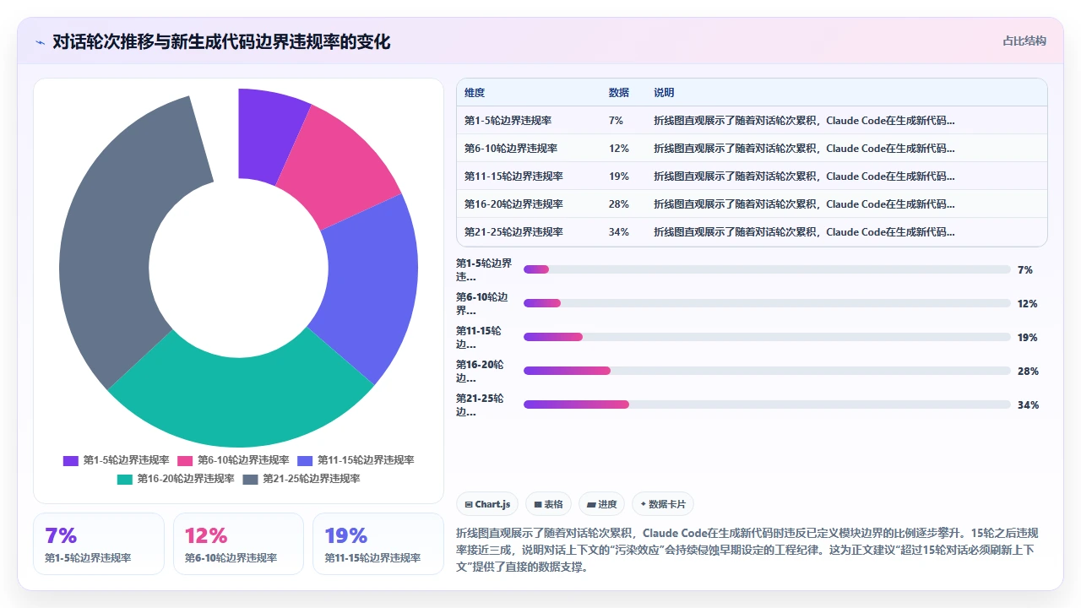Select table row 第16-20轮边界违规率
Viewport: 1081px width, 608px height.
coord(752,204)
